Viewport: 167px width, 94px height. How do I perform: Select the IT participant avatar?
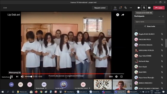(x=30, y=84)
